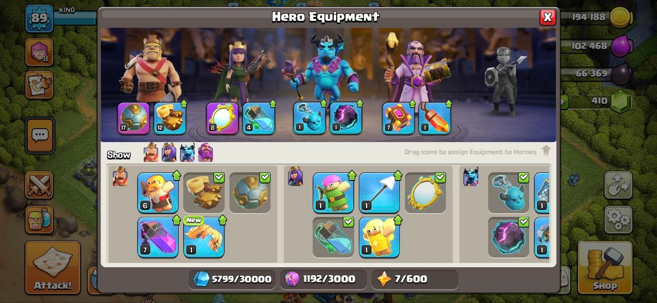Select the Giant Arrow equipment
Screen dimensions: 657x303
point(379,193)
